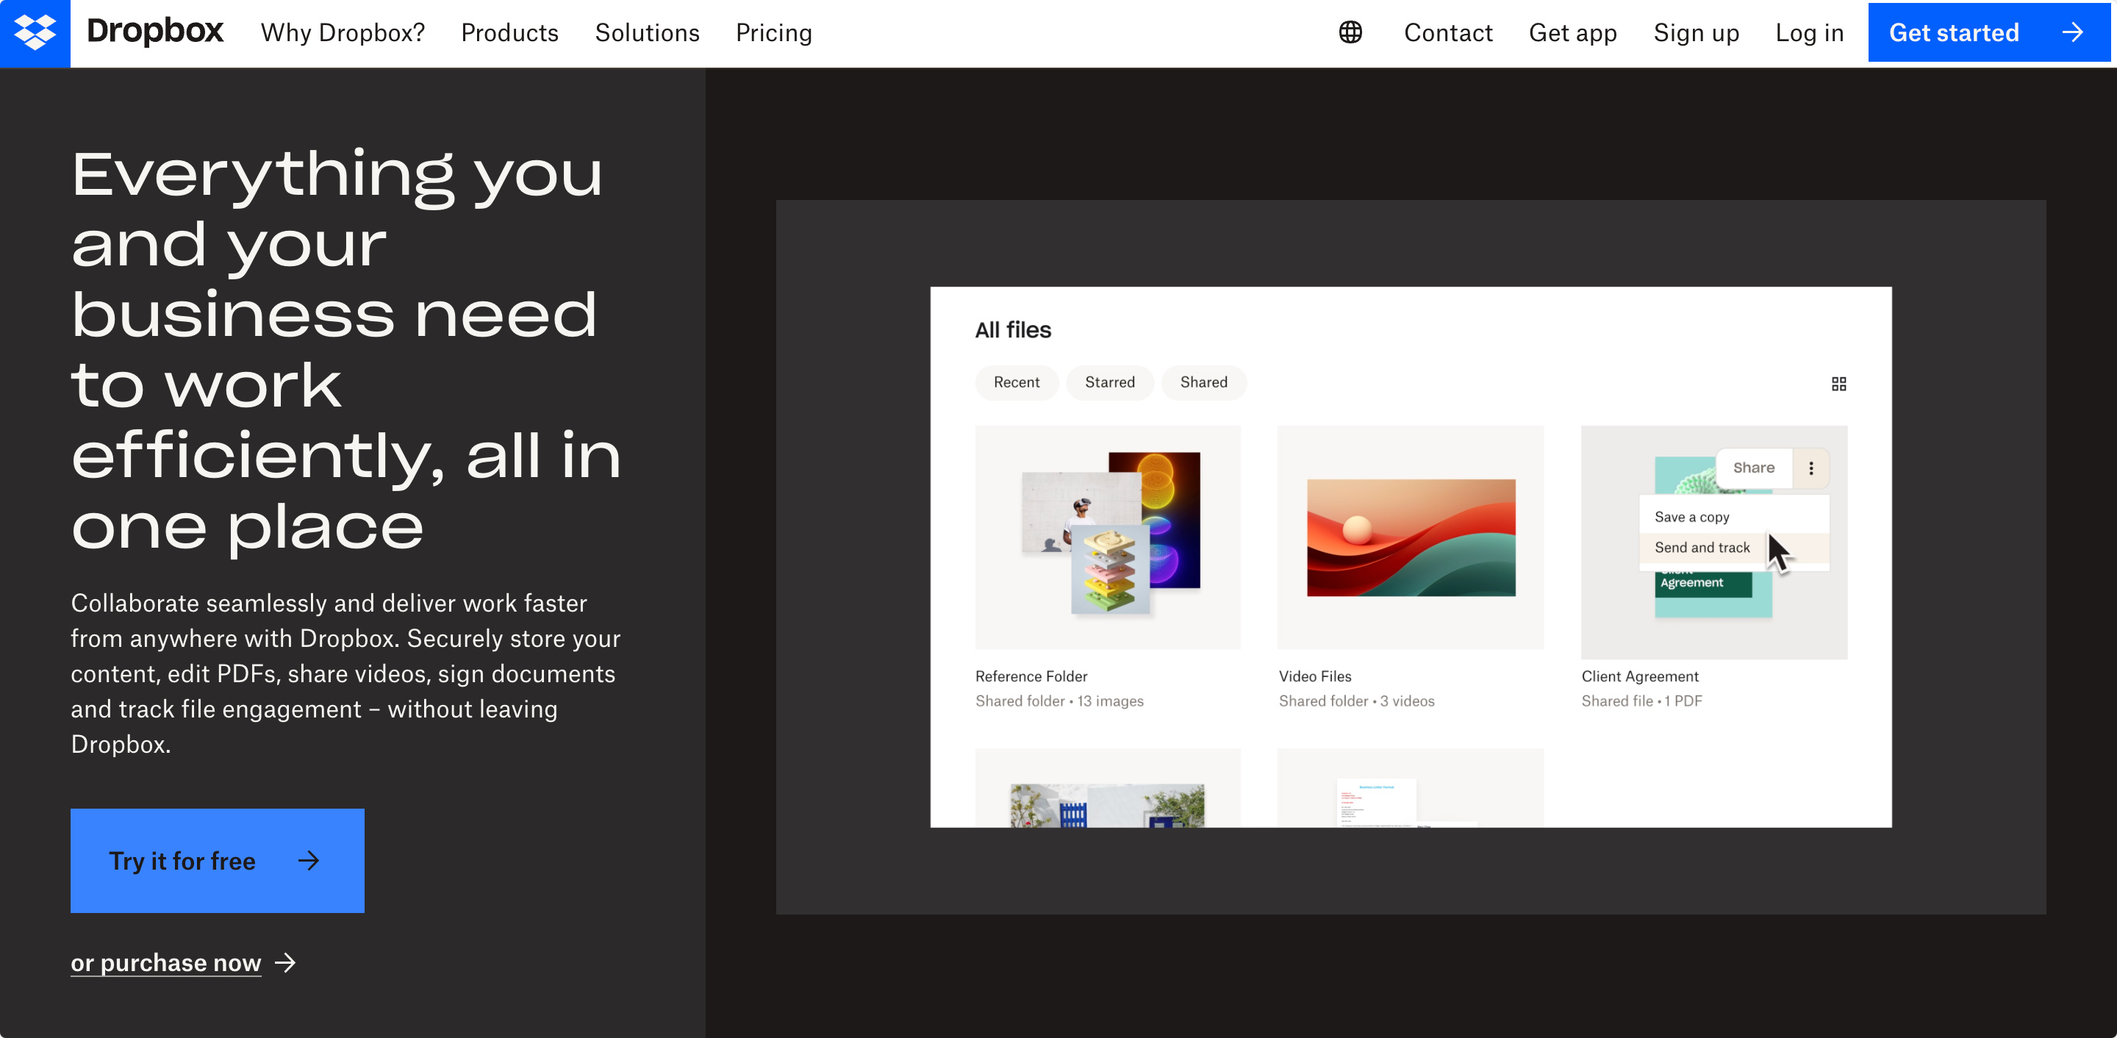Screen dimensions: 2117x1038
Task: Open the Why Dropbox? menu
Action: pyautogui.click(x=343, y=33)
